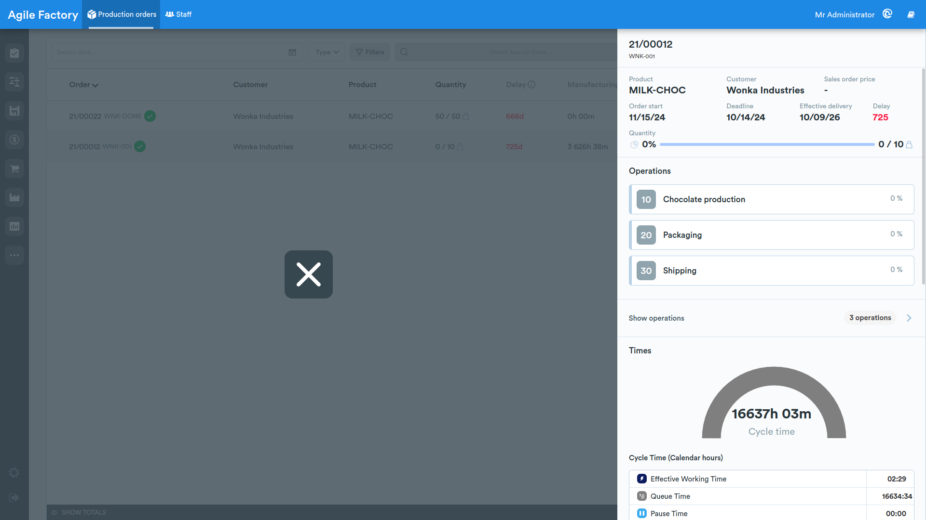Screen dimensions: 926x520
Task: Open the Mr Administrator user menu
Action: [x=844, y=15]
